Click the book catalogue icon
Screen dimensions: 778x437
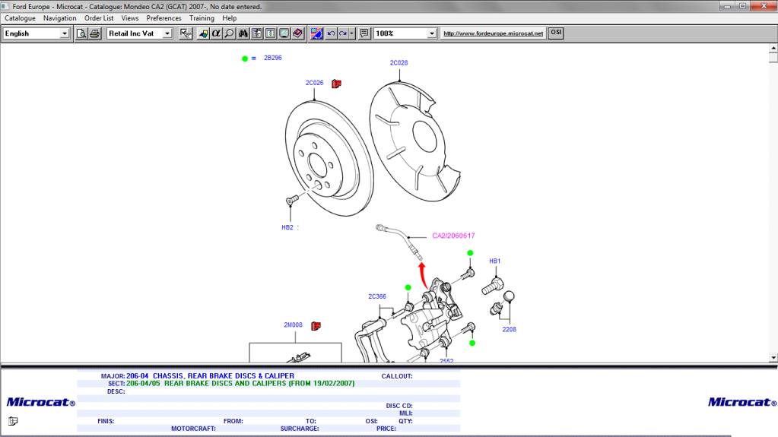[297, 33]
